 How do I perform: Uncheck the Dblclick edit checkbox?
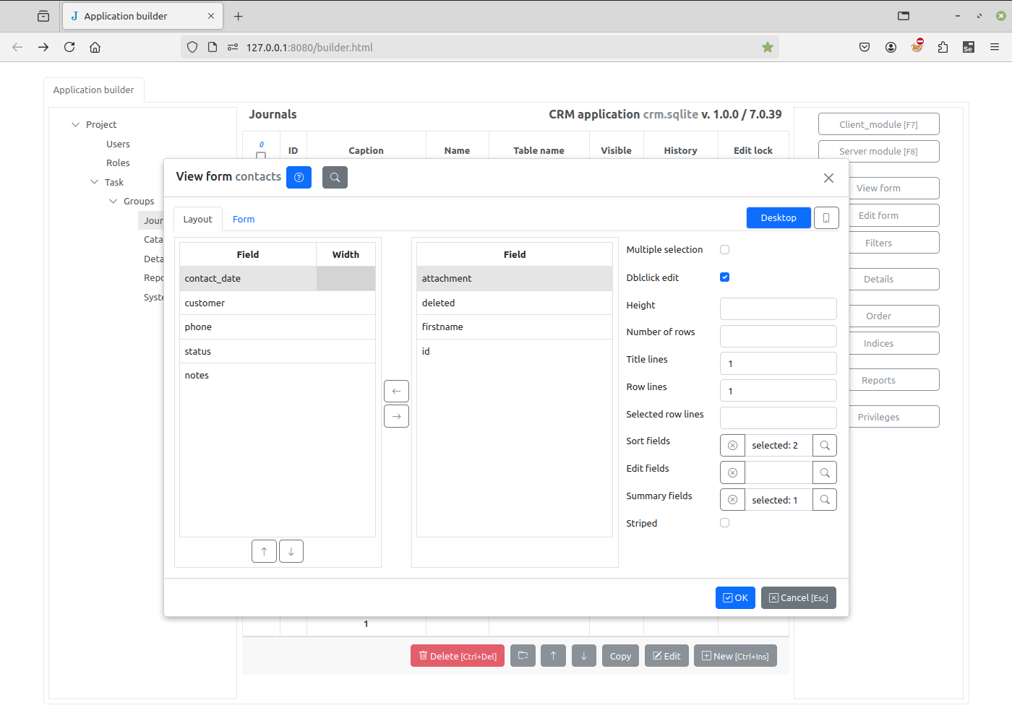point(724,277)
